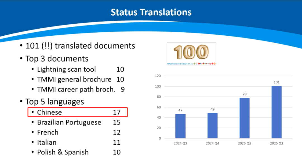Select the 2025 Q1 bar in the chart

pyautogui.click(x=244, y=118)
